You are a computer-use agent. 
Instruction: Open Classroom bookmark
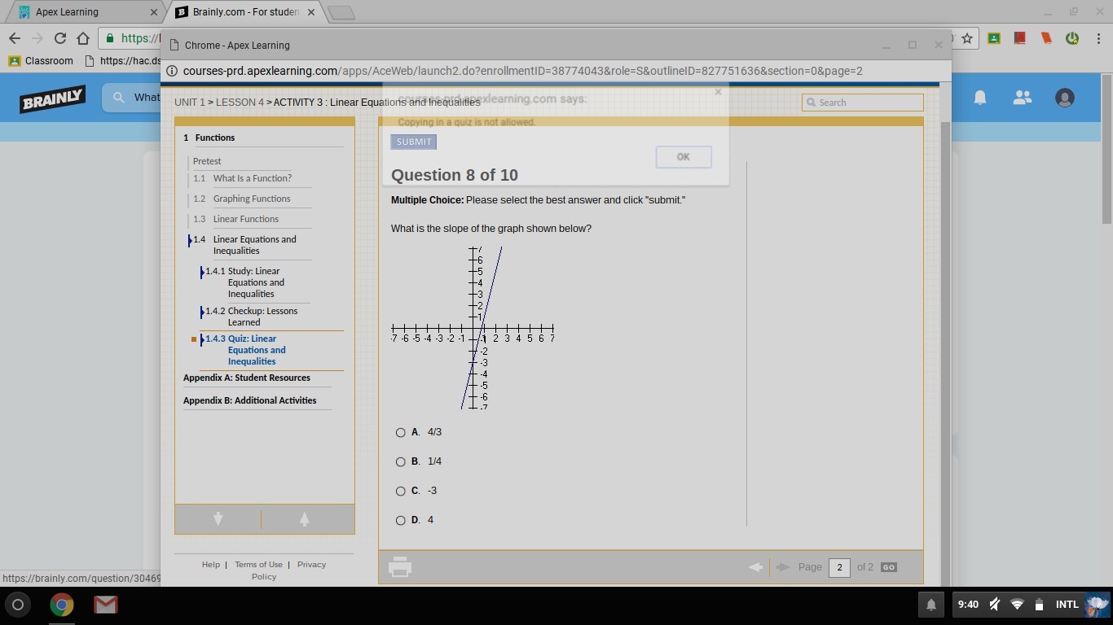41,60
